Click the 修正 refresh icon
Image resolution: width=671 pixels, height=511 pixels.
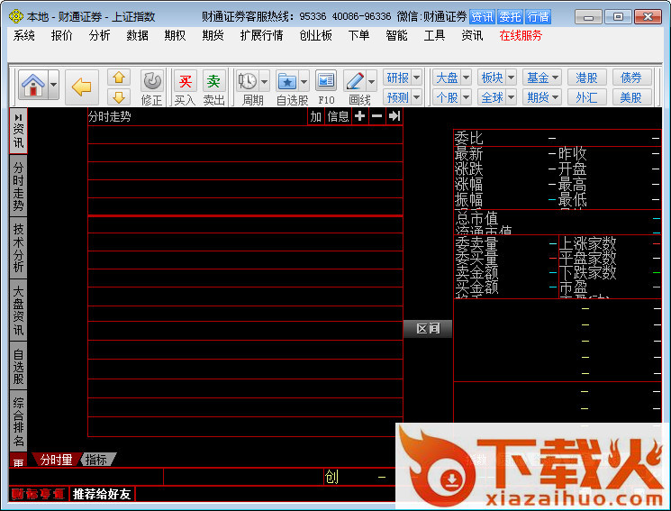[152, 81]
